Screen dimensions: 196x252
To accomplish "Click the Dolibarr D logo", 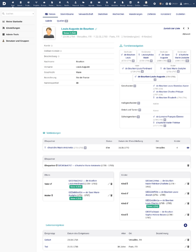I will click(x=4, y=3).
